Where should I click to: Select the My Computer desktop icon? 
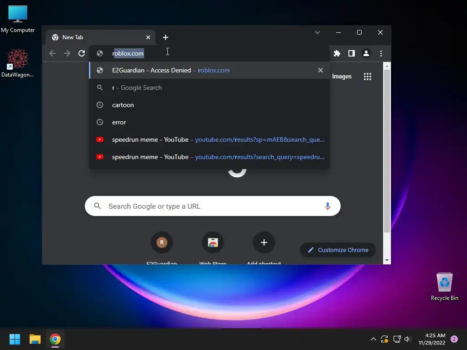pos(18,19)
